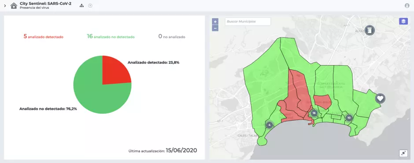Open the cluster marker labeled 16
Image resolution: width=414 pixels, height=163 pixels.
(314, 113)
